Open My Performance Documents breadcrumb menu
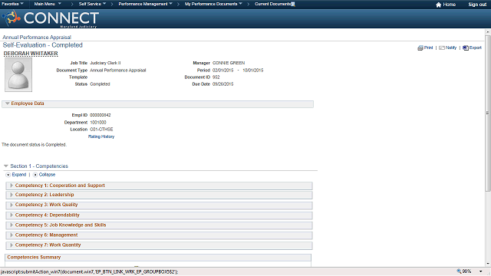Image resolution: width=491 pixels, height=276 pixels. click(213, 4)
